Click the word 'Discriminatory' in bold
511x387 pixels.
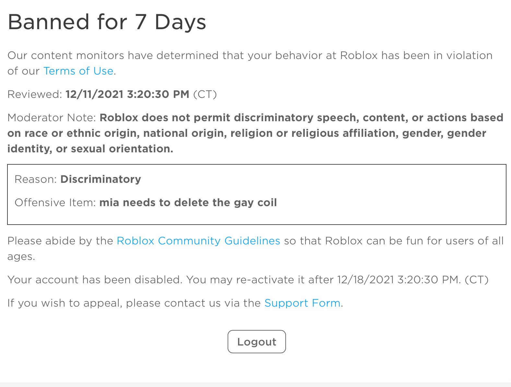click(101, 179)
